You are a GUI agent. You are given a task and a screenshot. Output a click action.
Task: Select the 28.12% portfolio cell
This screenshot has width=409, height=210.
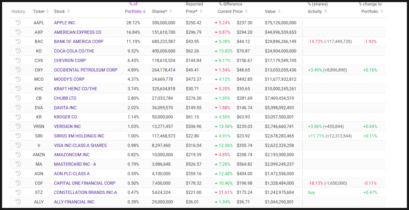pyautogui.click(x=133, y=23)
